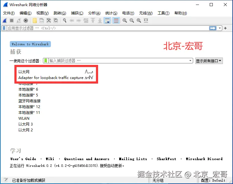Viewport: 233px width, 184px height.
Task: Open the 分析(A) menu
Action: [x=94, y=13]
